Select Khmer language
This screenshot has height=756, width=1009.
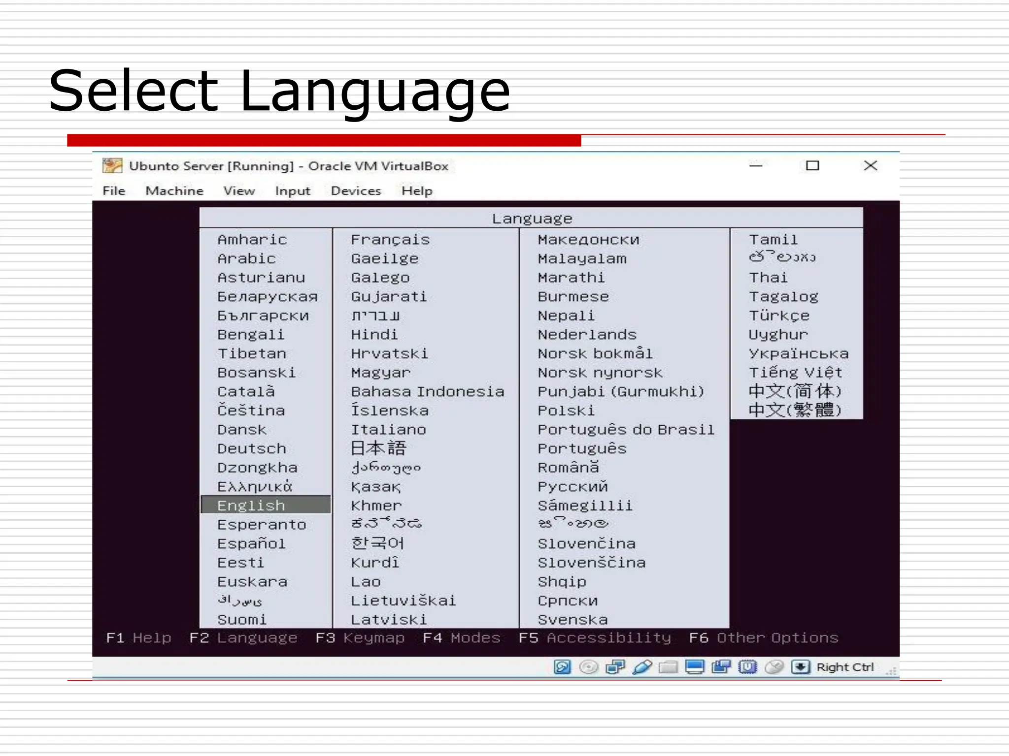[376, 505]
